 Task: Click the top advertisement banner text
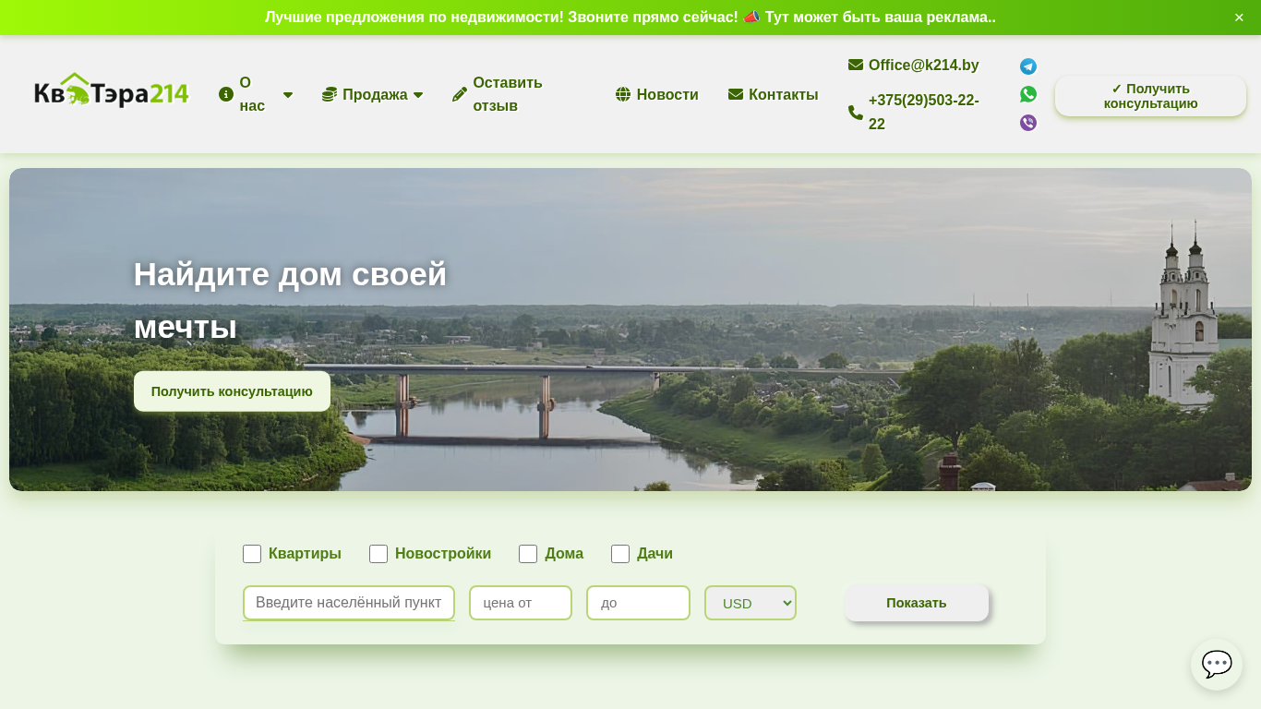pyautogui.click(x=630, y=18)
